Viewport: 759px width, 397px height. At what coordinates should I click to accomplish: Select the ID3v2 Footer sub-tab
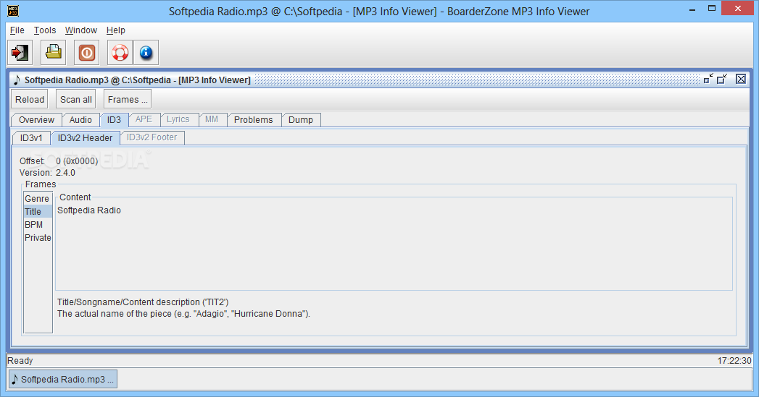click(x=152, y=137)
